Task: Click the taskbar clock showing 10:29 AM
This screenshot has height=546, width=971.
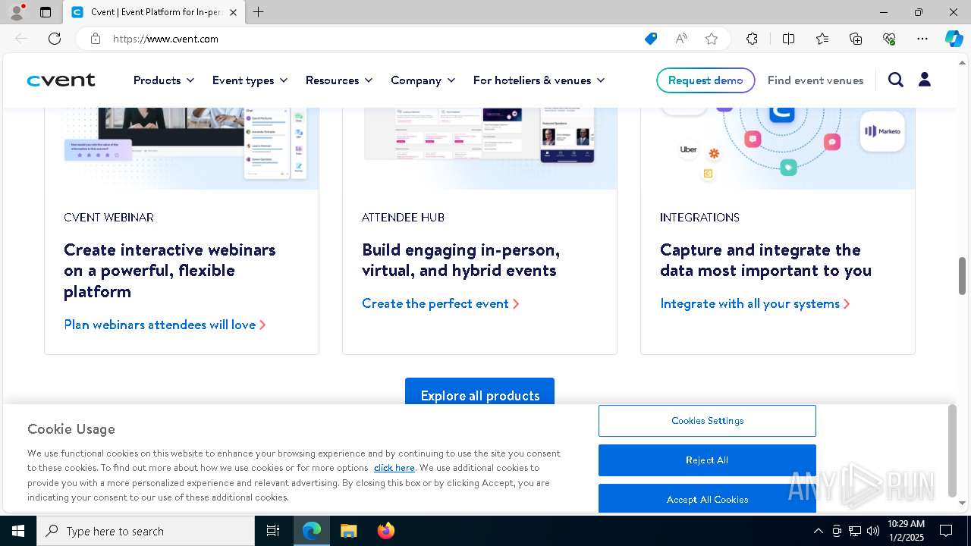Action: (x=906, y=531)
